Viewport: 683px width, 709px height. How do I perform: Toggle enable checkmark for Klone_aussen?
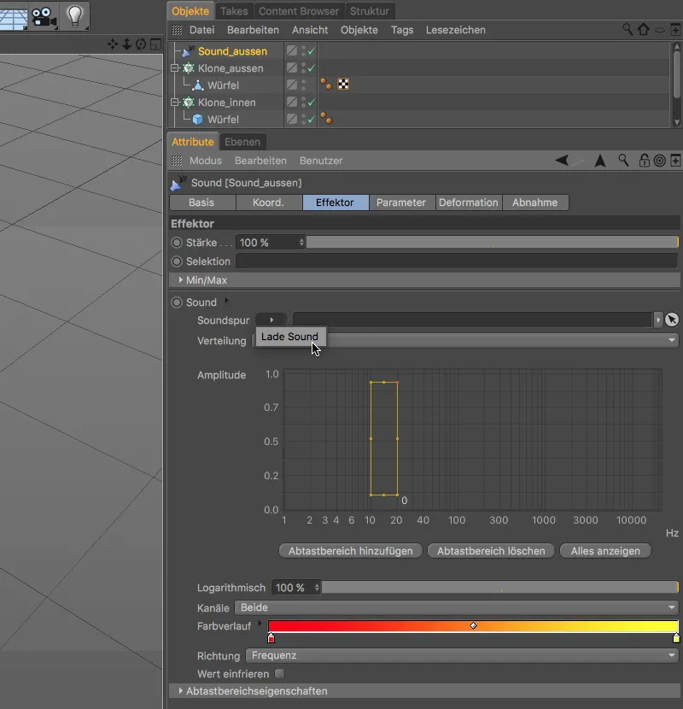click(x=311, y=68)
